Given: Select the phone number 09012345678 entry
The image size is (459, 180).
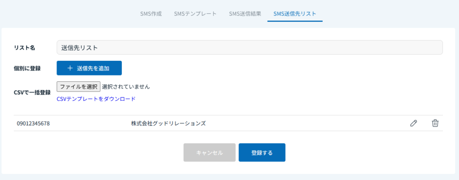Looking at the screenshot, I should tap(33, 123).
